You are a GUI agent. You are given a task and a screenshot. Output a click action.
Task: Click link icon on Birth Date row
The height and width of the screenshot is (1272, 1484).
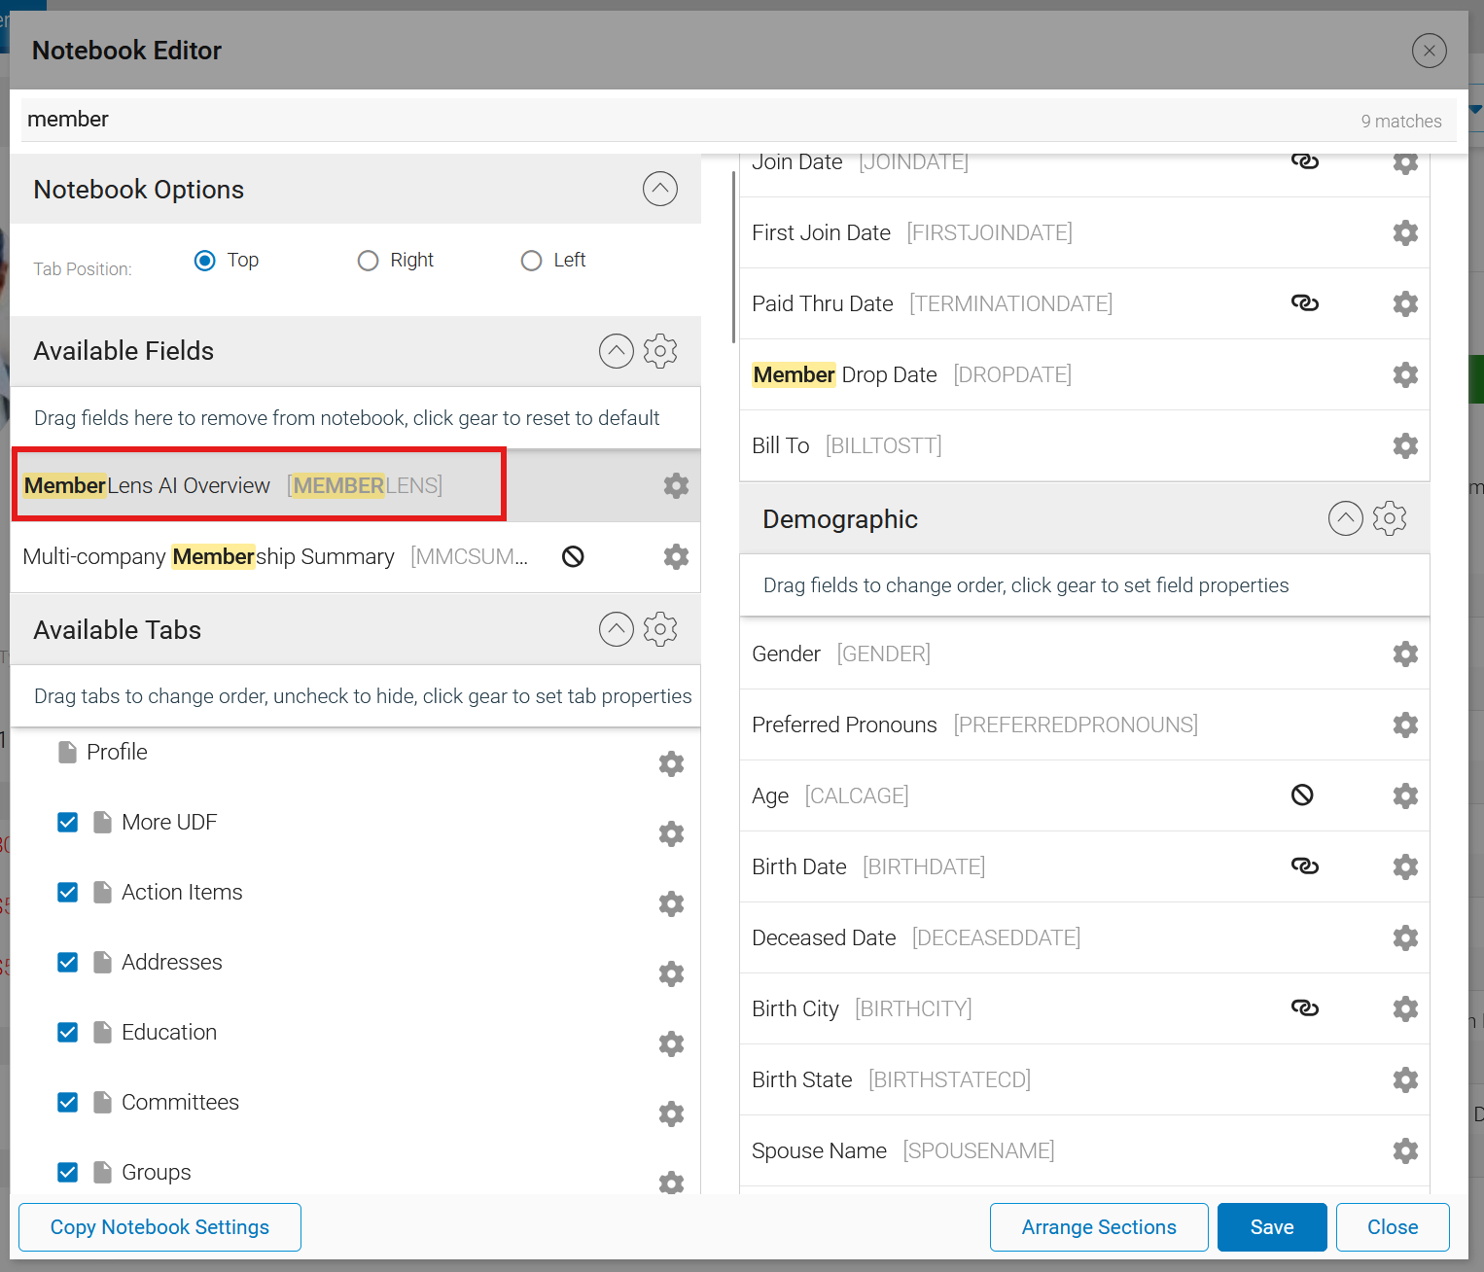[x=1305, y=866]
